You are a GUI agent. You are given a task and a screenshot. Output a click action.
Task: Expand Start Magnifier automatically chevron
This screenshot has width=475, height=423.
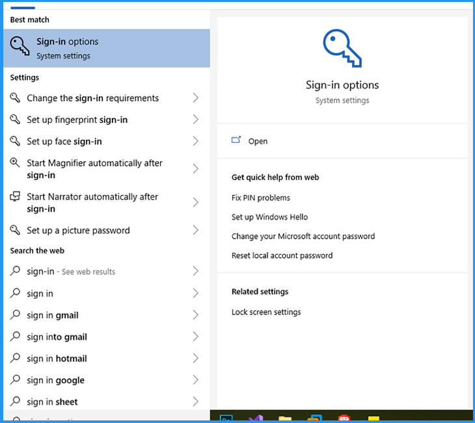196,169
